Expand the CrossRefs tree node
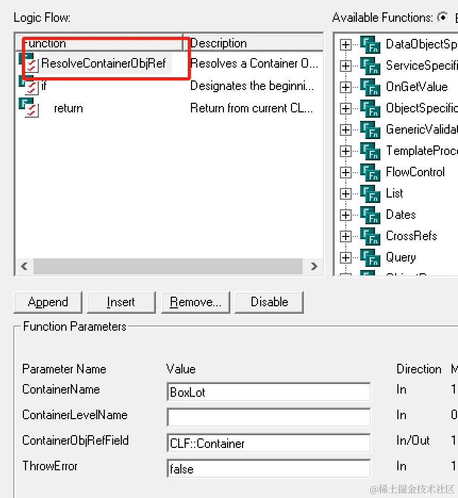This screenshot has width=458, height=498. 345,236
